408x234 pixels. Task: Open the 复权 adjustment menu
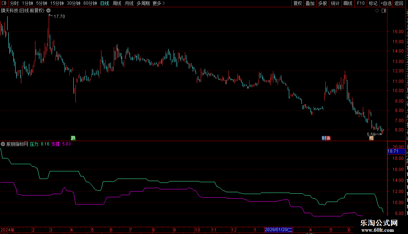pyautogui.click(x=298, y=3)
